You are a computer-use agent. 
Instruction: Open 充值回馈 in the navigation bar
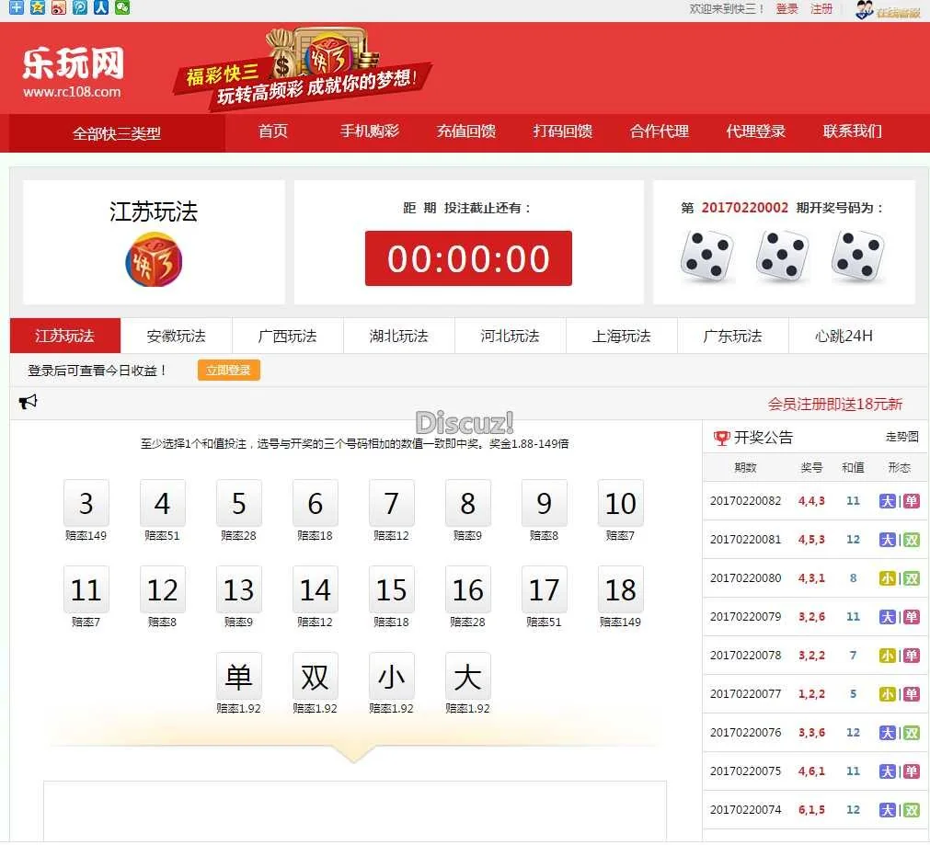tap(465, 131)
